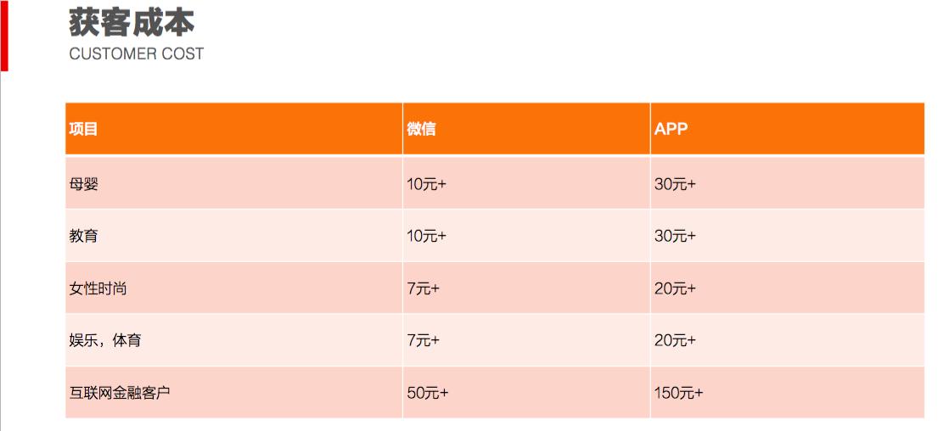Image resolution: width=938 pixels, height=431 pixels.
Task: Click the 女性时尚 row label
Action: point(98,288)
